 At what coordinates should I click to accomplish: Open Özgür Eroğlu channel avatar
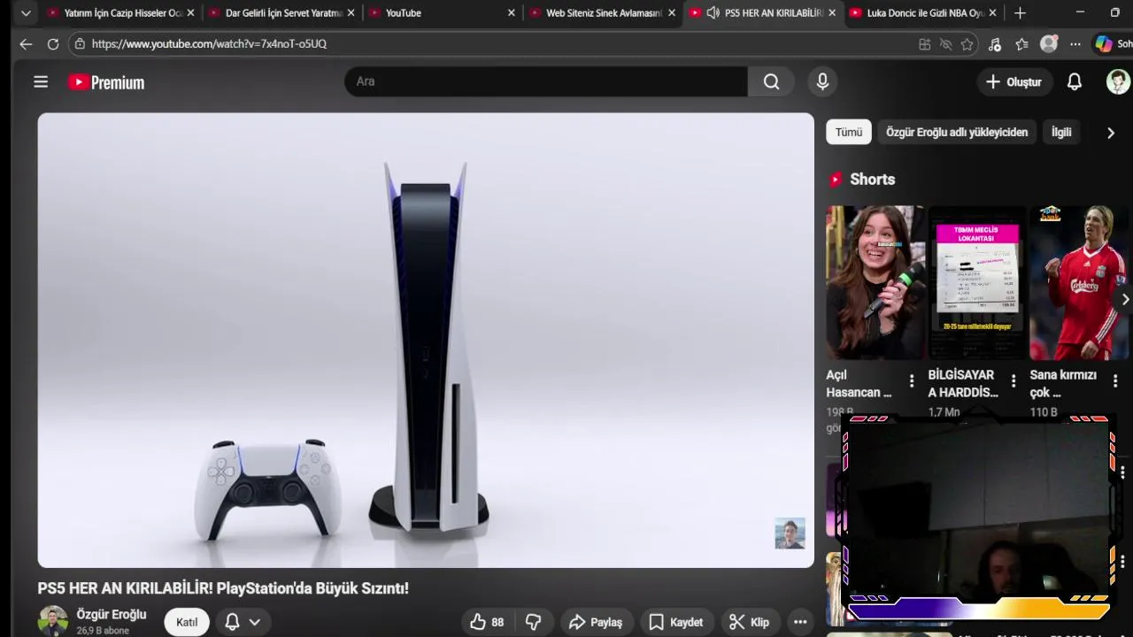(53, 621)
